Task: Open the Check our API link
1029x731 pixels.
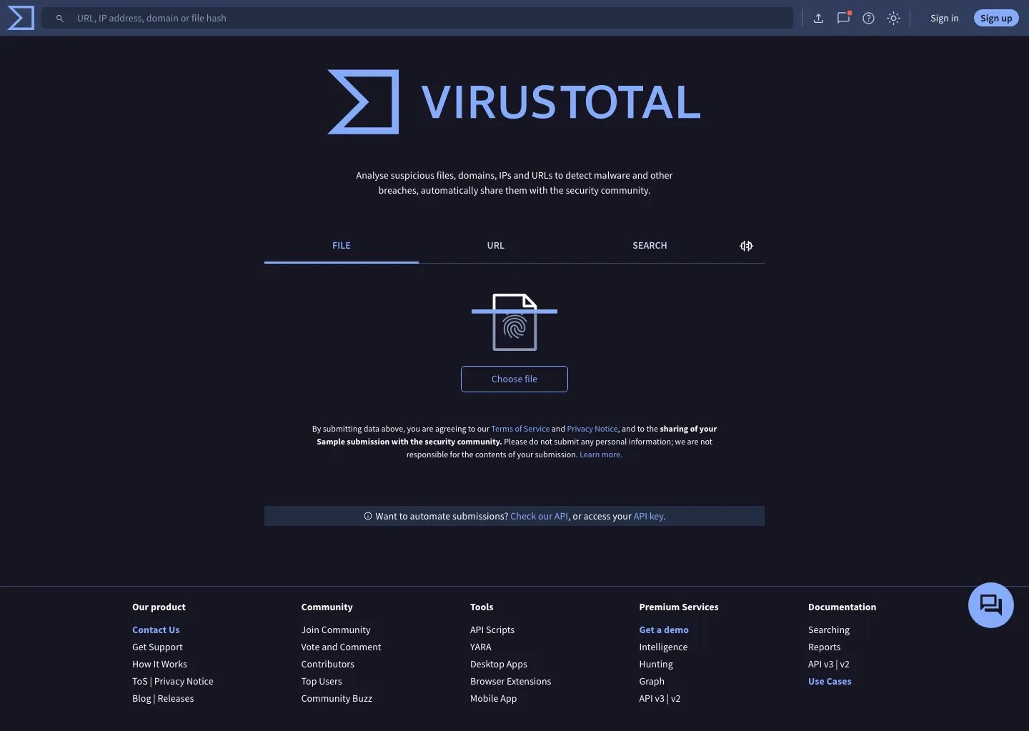Action: [x=540, y=517]
